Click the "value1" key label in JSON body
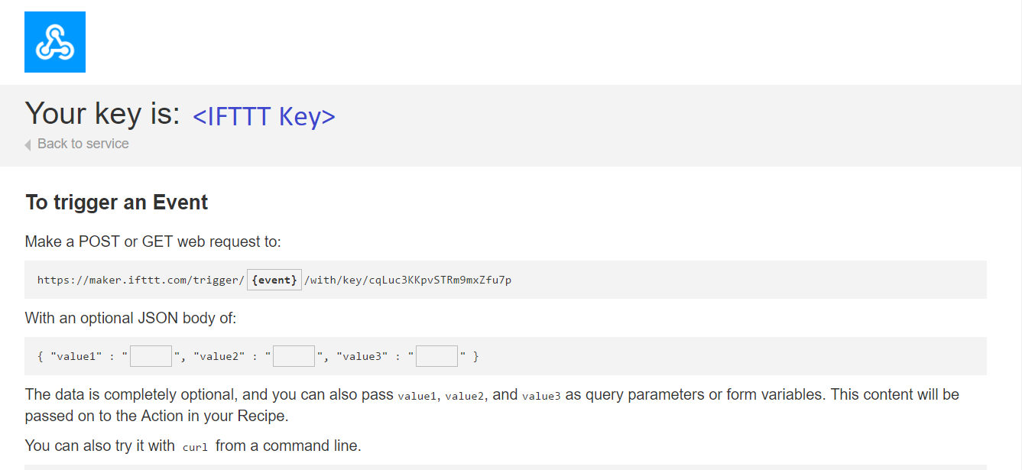 [x=75, y=357]
